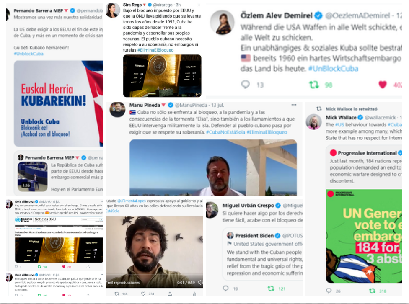Retweet Özlem Alev Demirel's tweet with 98 retweets
Image resolution: width=409 pixels, height=304 pixels.
(x=314, y=85)
